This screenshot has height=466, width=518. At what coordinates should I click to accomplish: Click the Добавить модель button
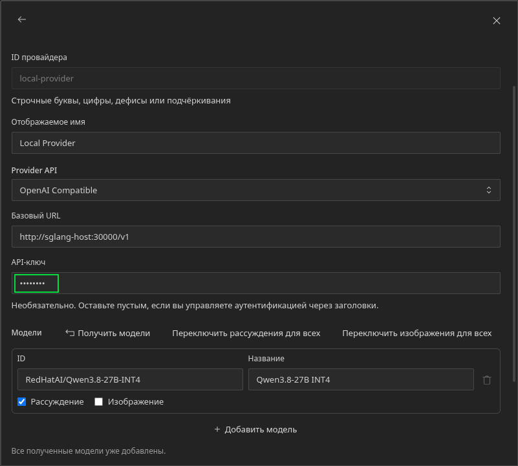click(255, 429)
